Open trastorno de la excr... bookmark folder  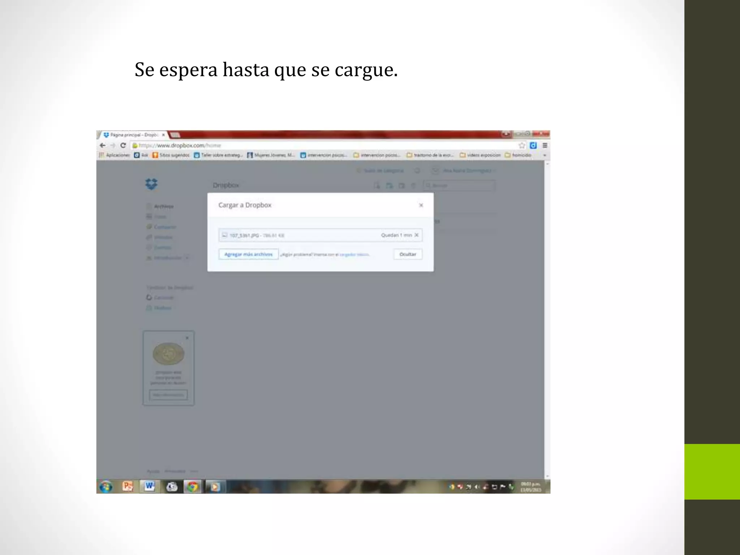tap(430, 155)
